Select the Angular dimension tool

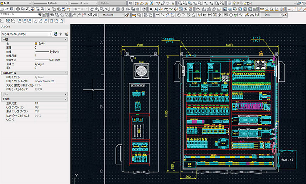193,15
